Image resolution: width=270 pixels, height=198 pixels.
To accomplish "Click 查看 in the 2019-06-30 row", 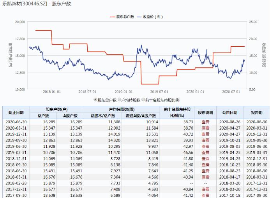I will coord(205,146).
